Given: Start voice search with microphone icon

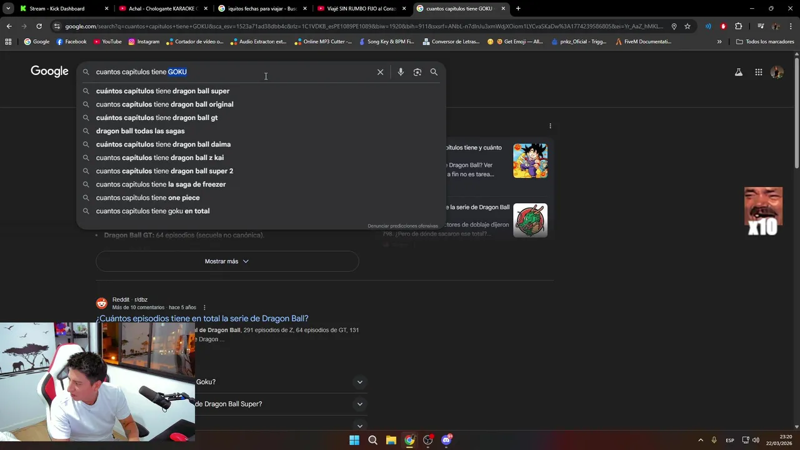Looking at the screenshot, I should pyautogui.click(x=401, y=72).
